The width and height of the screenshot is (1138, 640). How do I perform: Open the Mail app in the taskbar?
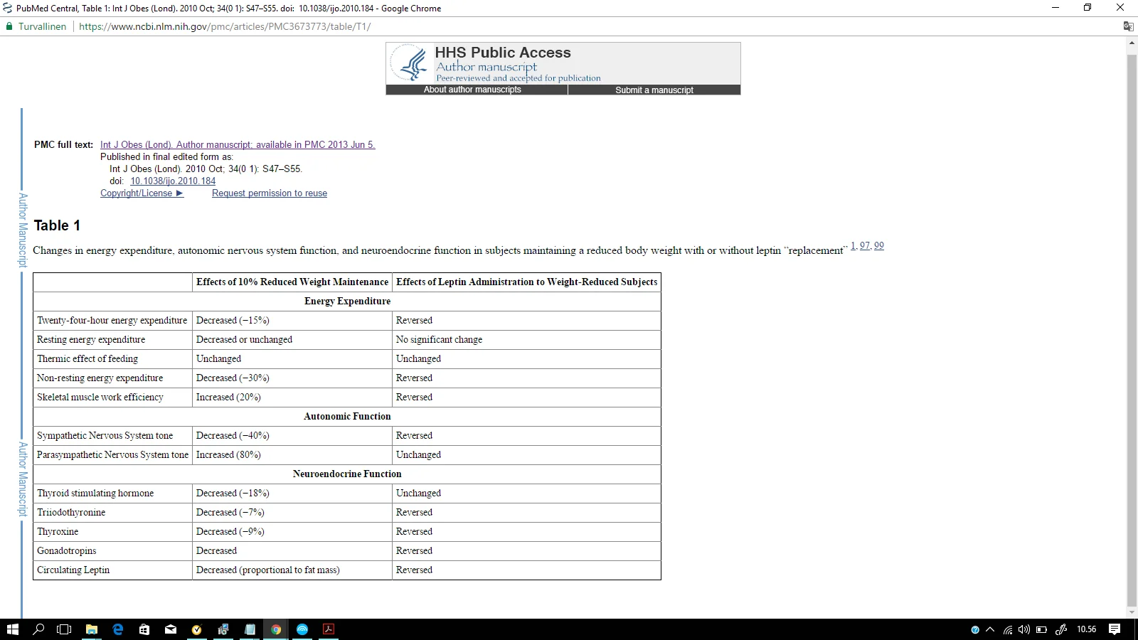171,629
